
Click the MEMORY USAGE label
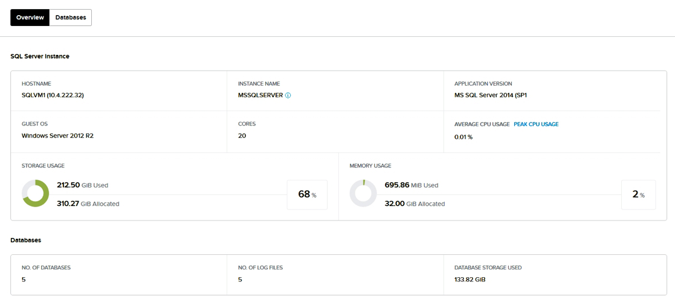coord(370,165)
